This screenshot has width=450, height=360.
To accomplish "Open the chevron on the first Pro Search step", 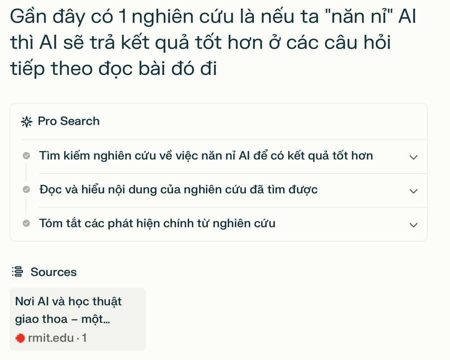I will point(414,157).
